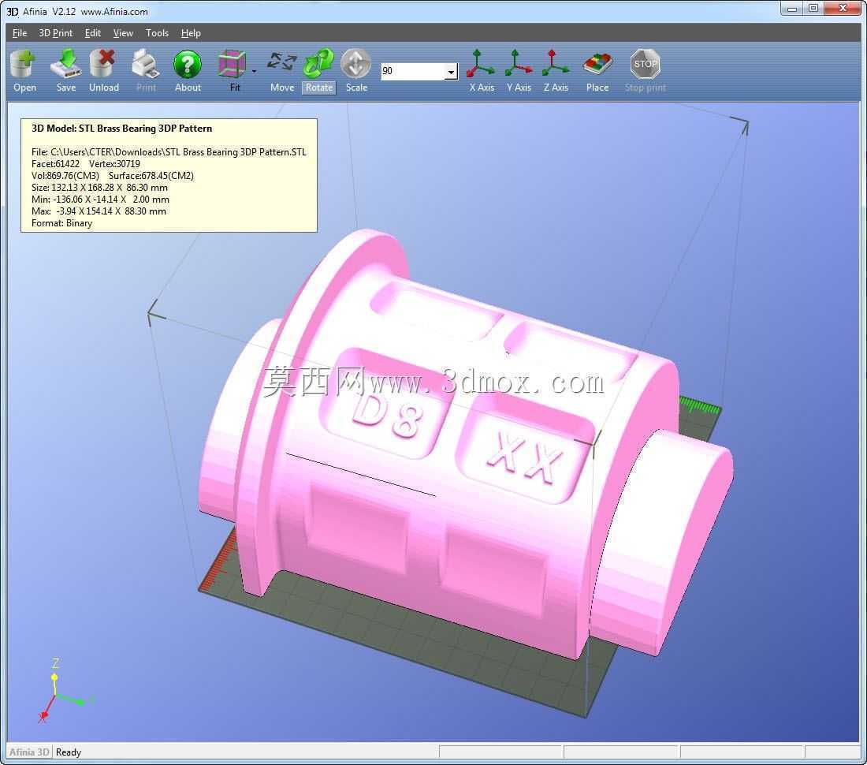Image resolution: width=867 pixels, height=765 pixels.
Task: Click the 'Surface:678.45(CM2)' value
Action: coord(151,176)
